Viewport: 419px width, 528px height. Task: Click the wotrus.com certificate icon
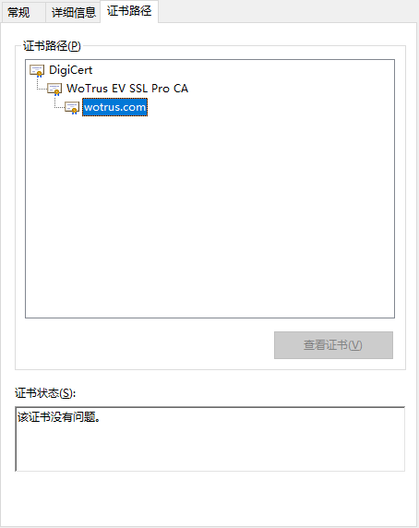[72, 107]
